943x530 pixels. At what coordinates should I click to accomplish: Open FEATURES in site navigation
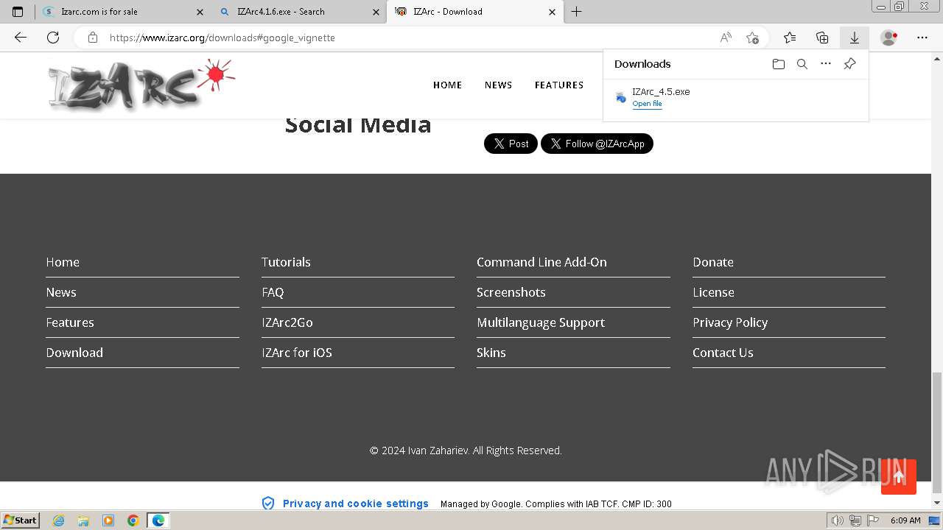pyautogui.click(x=559, y=85)
